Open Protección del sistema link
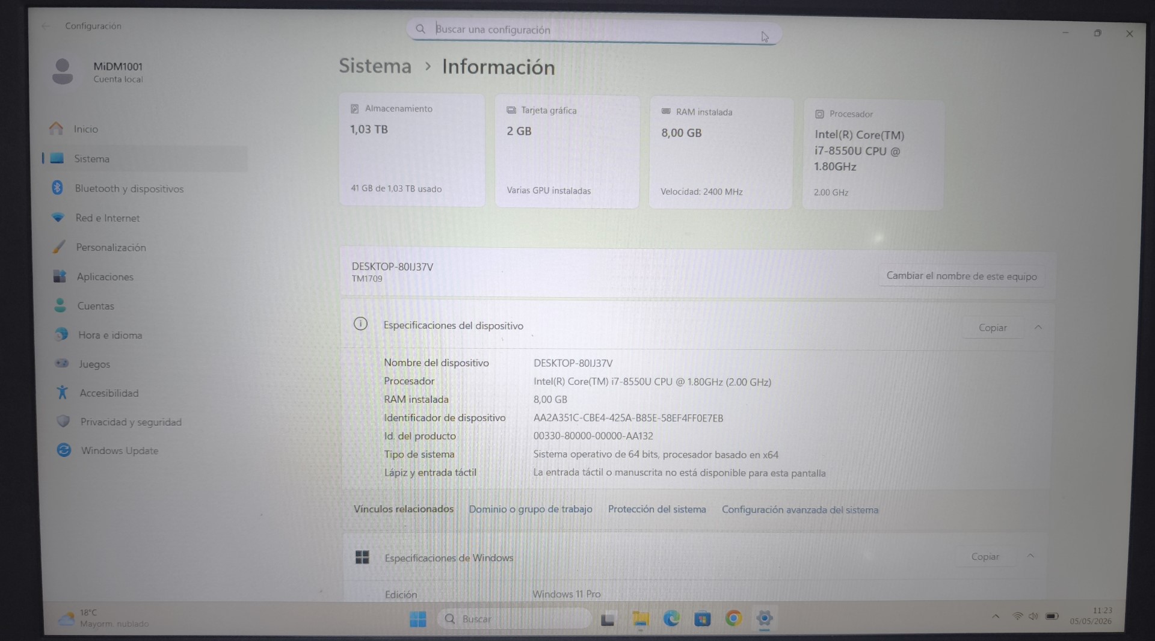 (657, 509)
